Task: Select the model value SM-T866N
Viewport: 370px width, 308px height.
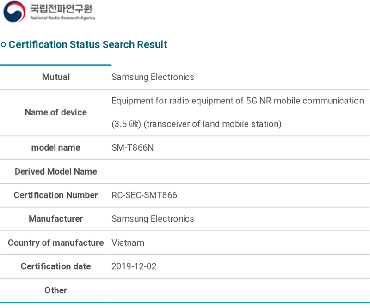Action: 133,148
